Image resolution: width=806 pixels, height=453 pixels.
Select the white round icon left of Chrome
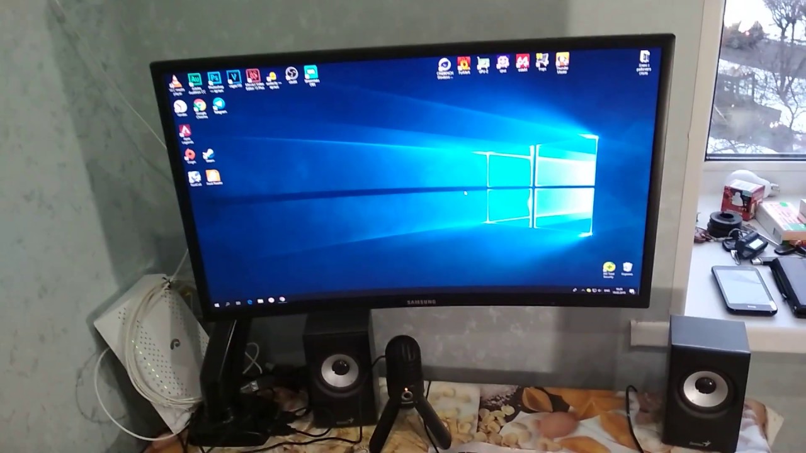point(180,106)
